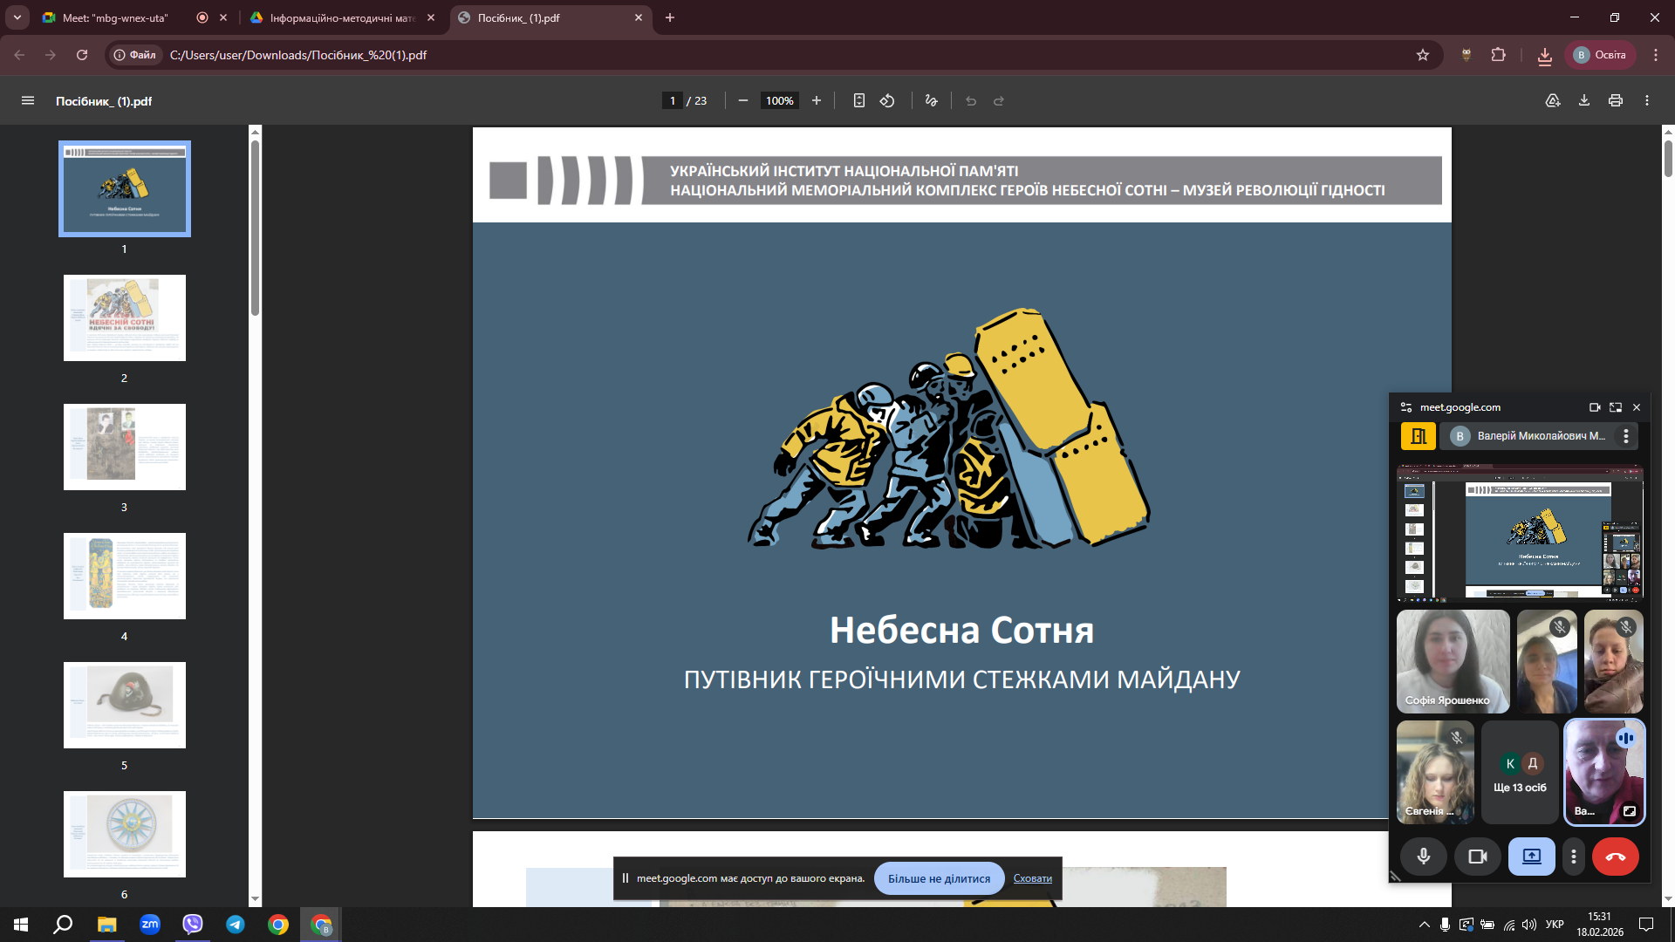The image size is (1675, 942).
Task: Zoom in on the PDF
Action: coord(816,101)
